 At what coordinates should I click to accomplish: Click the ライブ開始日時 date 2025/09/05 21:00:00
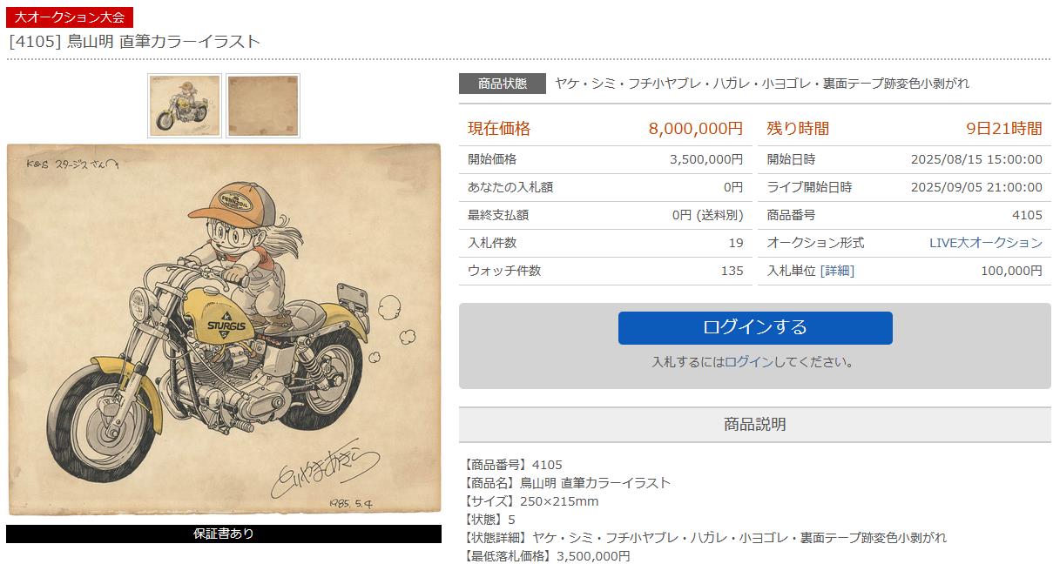tap(976, 187)
